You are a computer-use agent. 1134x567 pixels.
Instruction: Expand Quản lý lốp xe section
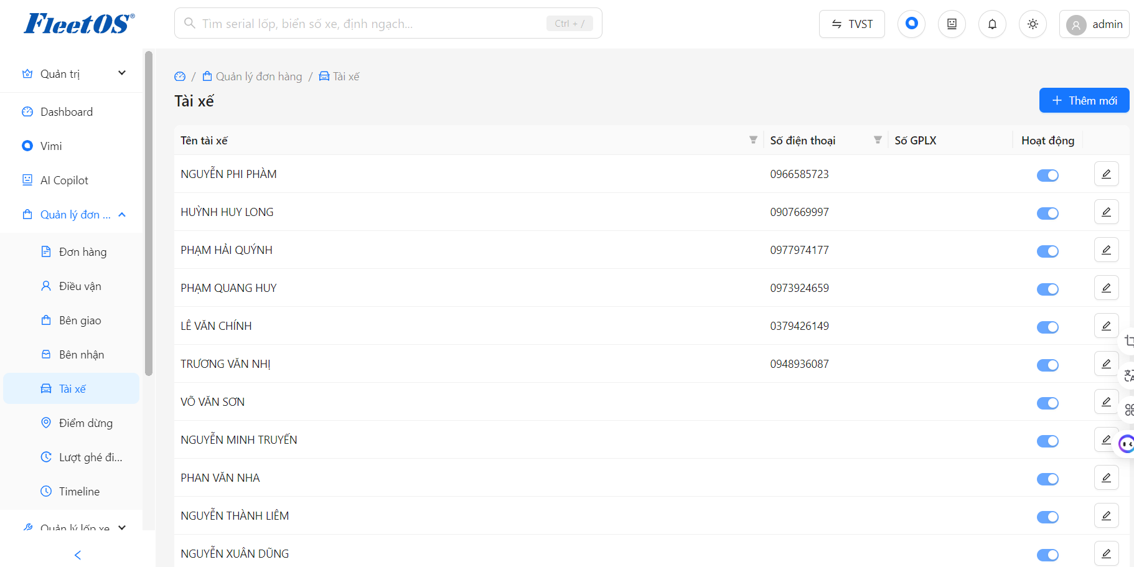72,527
